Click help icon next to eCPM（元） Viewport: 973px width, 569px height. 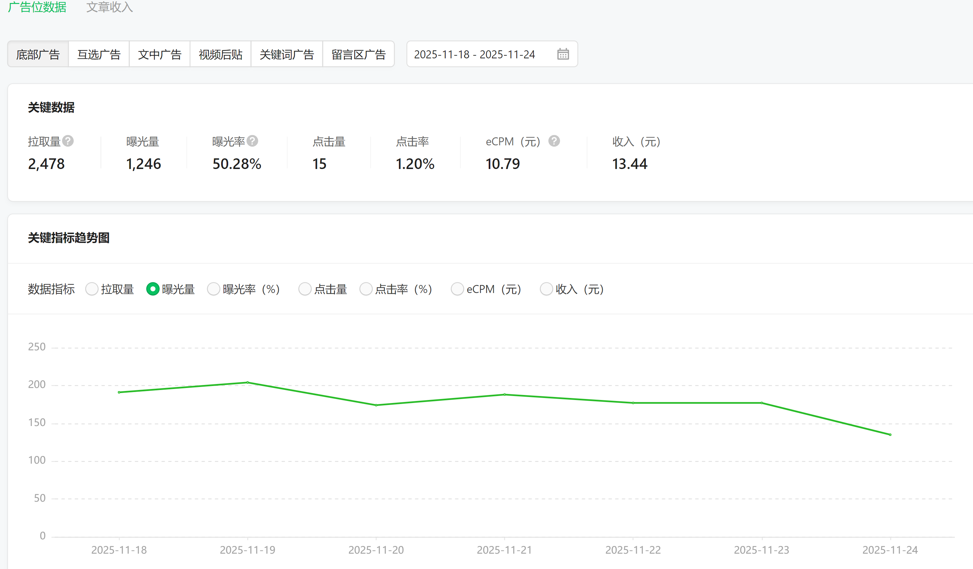point(554,141)
